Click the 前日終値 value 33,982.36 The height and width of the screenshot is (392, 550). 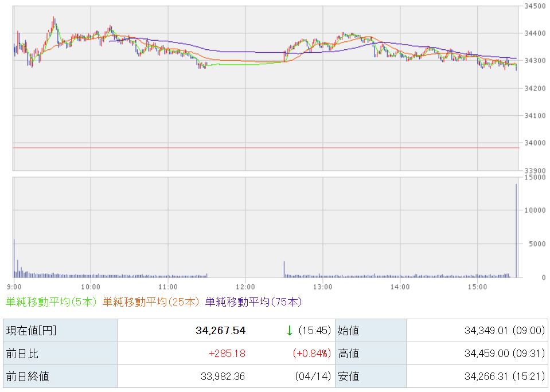tap(223, 376)
